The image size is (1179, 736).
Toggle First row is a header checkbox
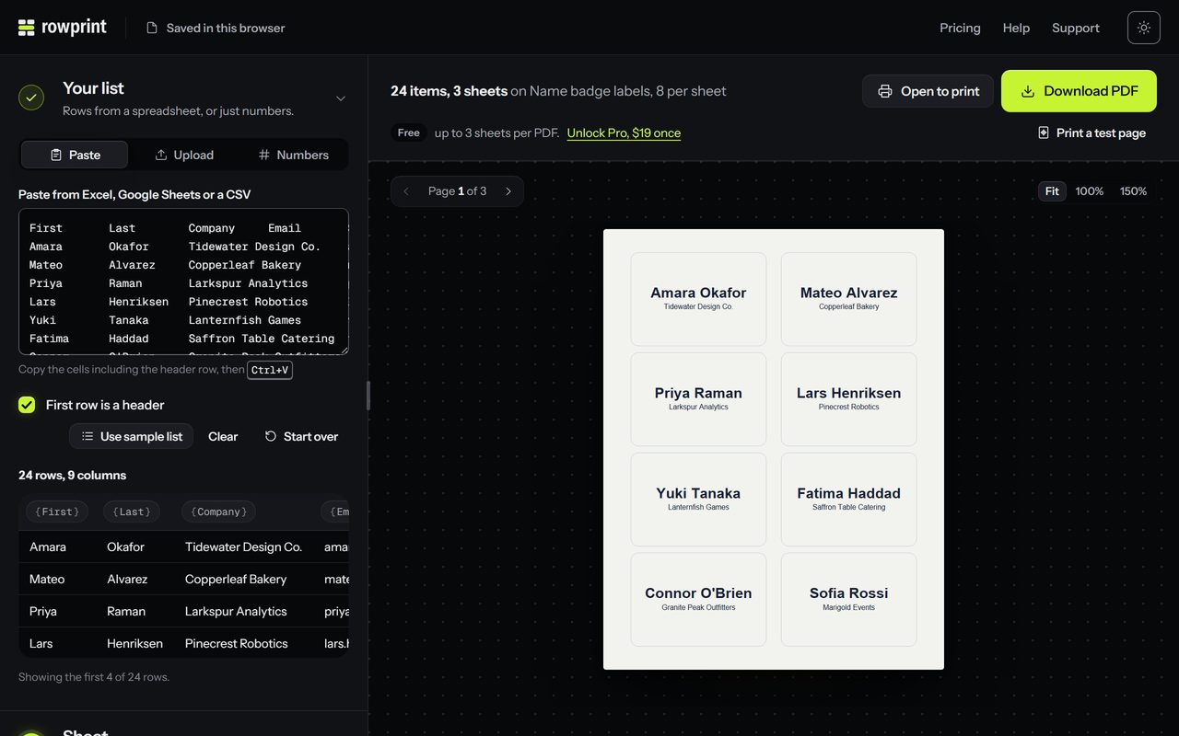click(x=27, y=405)
